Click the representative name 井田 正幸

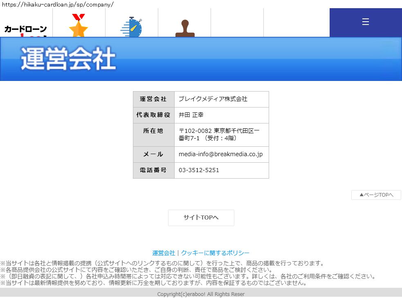coord(191,115)
